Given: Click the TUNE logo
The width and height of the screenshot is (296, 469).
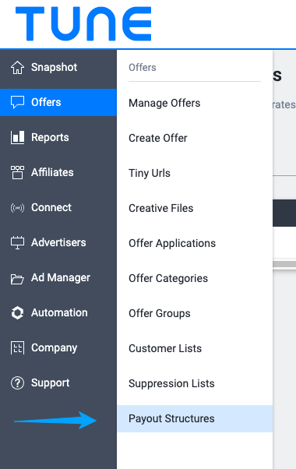Looking at the screenshot, I should 83,24.
